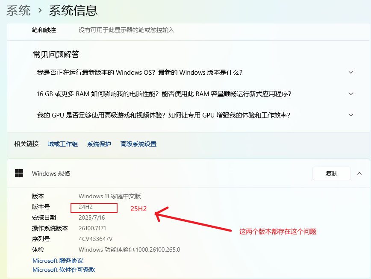Expand the latest Windows OS version question
The width and height of the screenshot is (371, 279).
[x=351, y=72]
